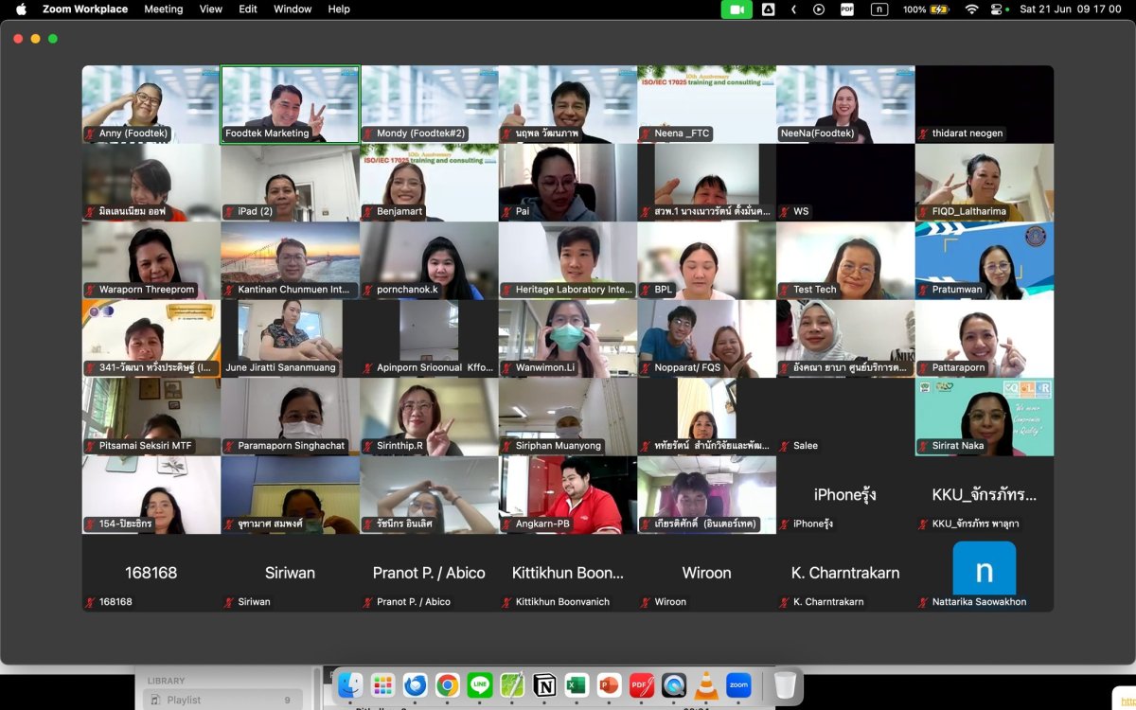Select Foodtek Marketing video tile
1136x710 pixels.
(x=290, y=104)
